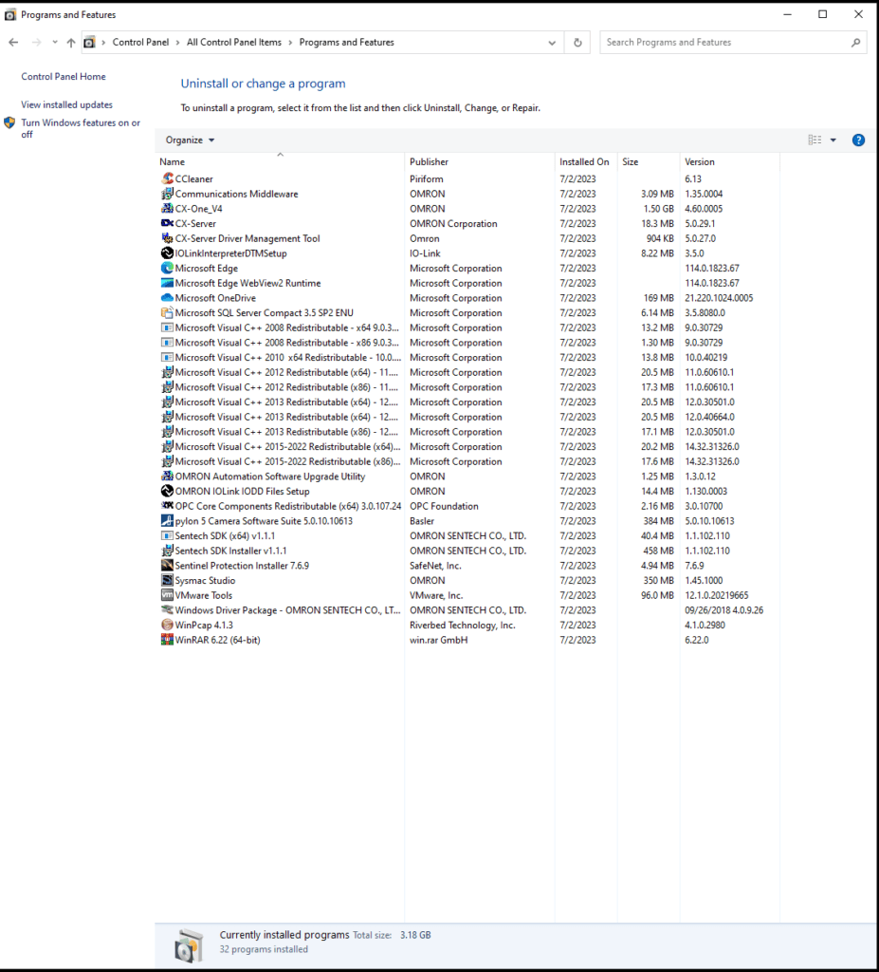Screen dimensions: 879x972
Task: Click the Sysmac Studio icon
Action: (x=167, y=580)
